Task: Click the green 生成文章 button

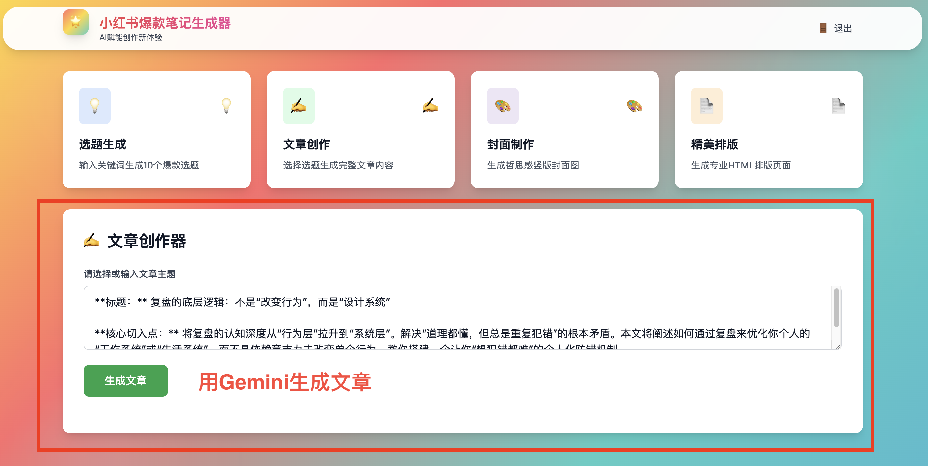Action: coord(125,380)
